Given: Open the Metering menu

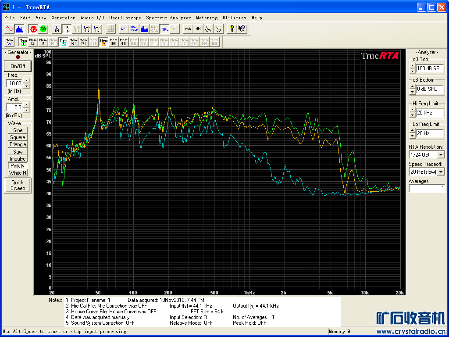Looking at the screenshot, I should pyautogui.click(x=207, y=18).
